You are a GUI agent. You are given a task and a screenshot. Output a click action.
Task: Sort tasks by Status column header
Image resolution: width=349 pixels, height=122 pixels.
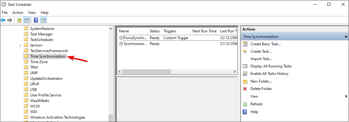tap(155, 31)
